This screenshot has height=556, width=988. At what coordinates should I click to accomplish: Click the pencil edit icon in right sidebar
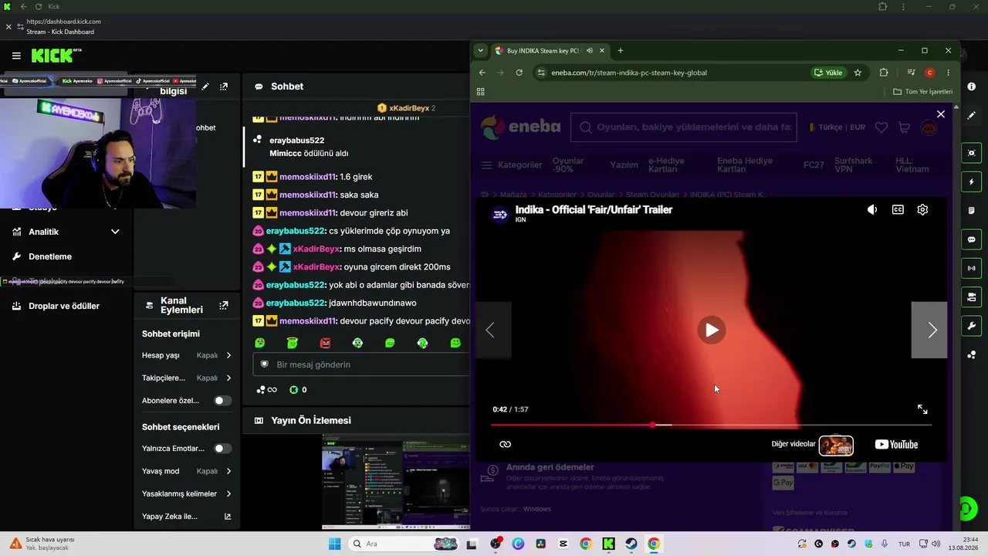971,115
